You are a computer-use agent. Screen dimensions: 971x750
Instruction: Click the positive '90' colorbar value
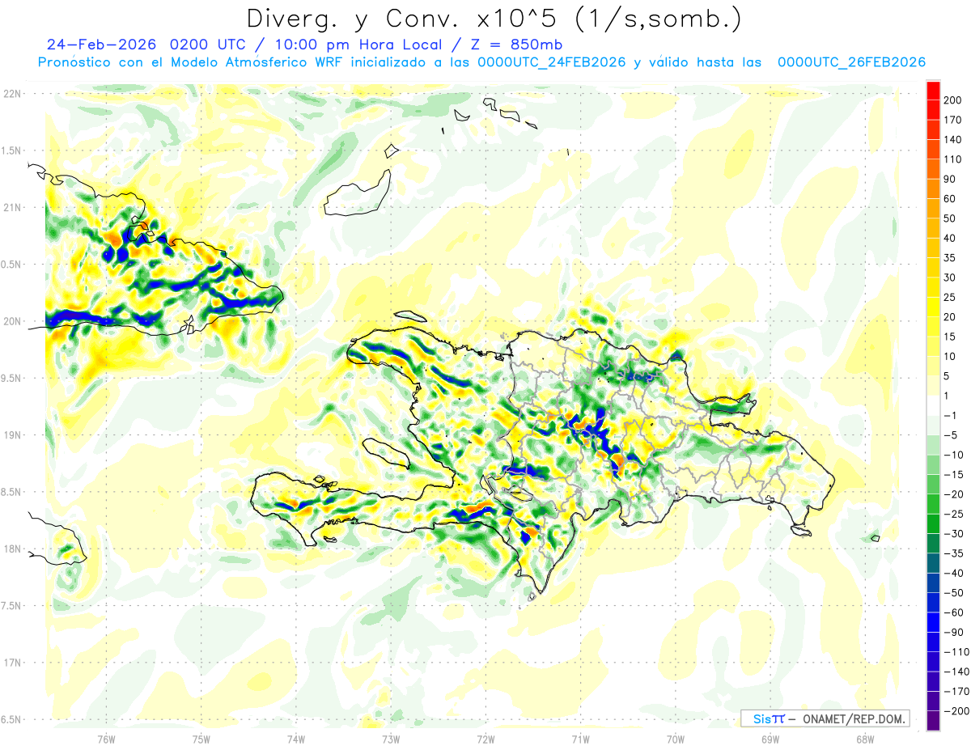coord(951,179)
